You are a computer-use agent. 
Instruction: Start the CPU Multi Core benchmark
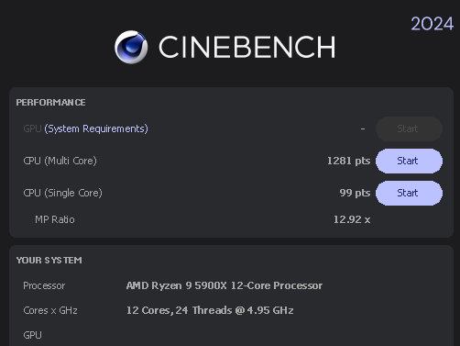[x=409, y=161]
